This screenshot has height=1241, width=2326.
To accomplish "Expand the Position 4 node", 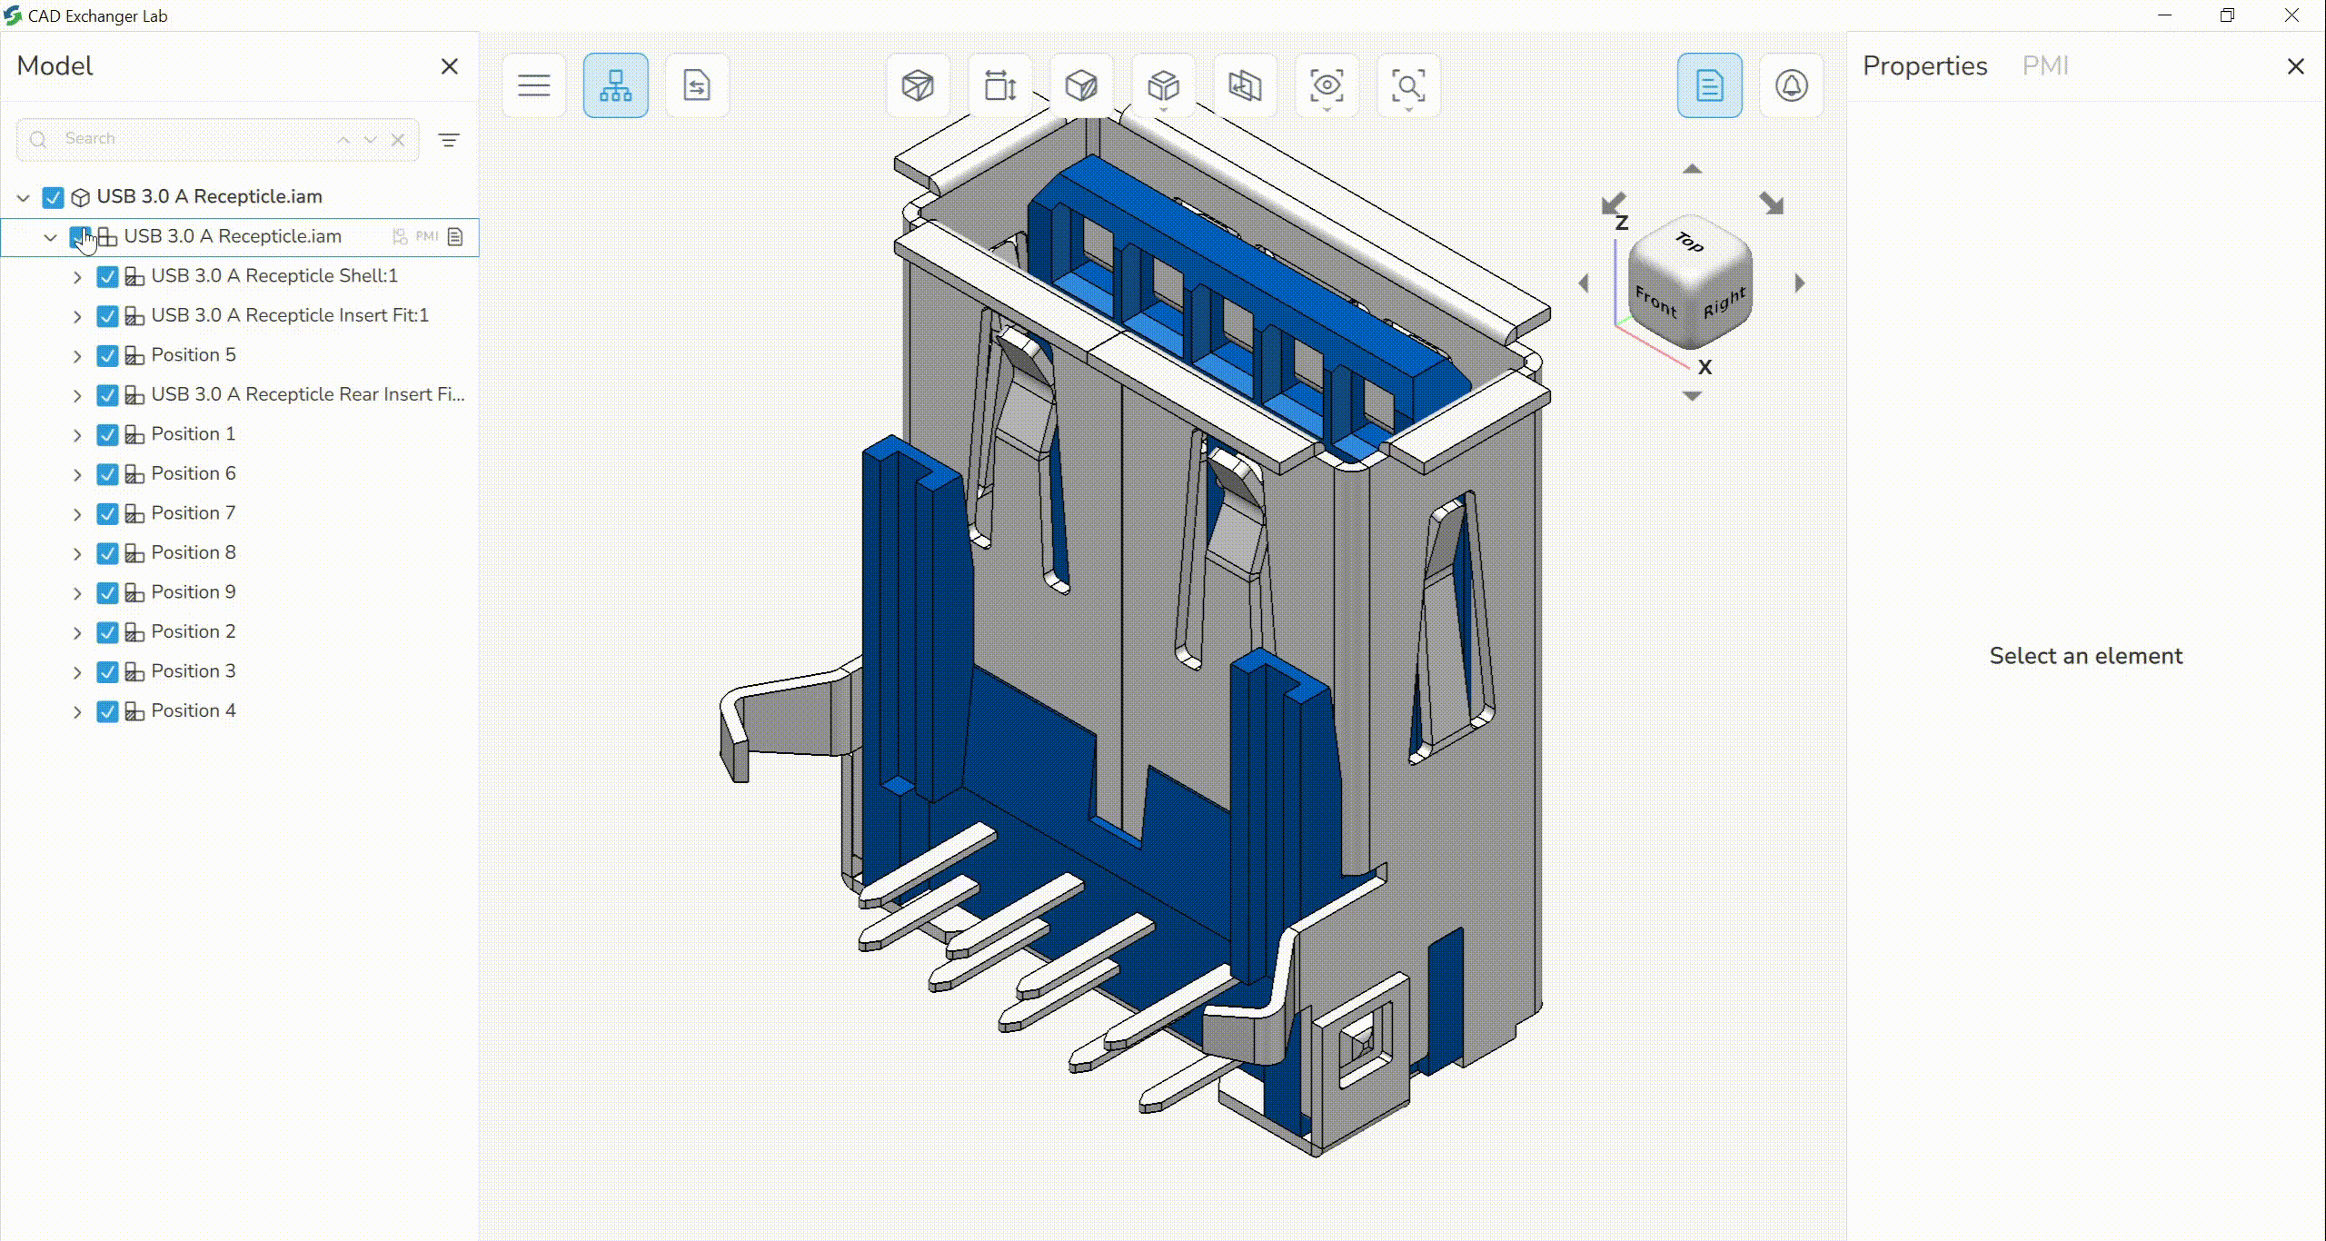I will point(77,711).
